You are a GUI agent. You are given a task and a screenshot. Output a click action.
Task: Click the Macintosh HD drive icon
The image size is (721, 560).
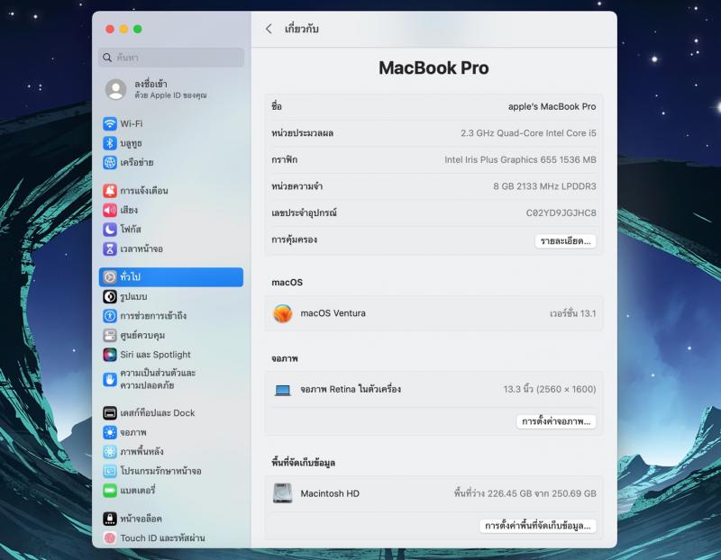tap(283, 493)
